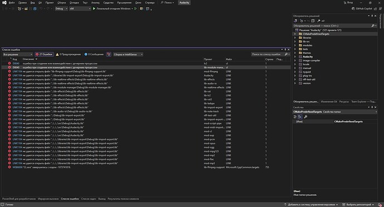Click the Collapse All icon in Solution Explorer
Screen dimensions: 384x207
click(x=313, y=21)
